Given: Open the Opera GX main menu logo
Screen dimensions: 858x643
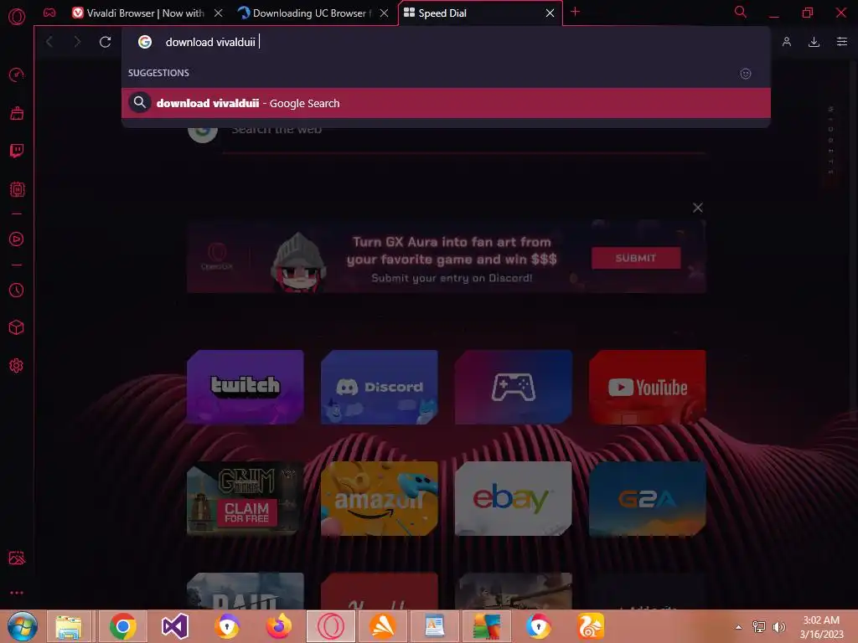Looking at the screenshot, I should [17, 17].
